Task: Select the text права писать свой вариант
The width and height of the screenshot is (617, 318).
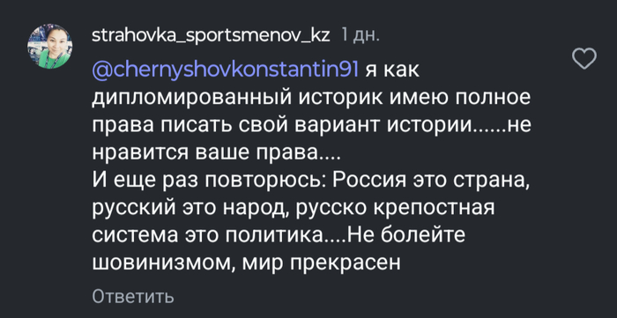Action: point(236,126)
